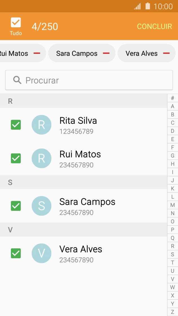Jump to letter S in the index
This screenshot has height=316, width=178.
(x=172, y=254)
